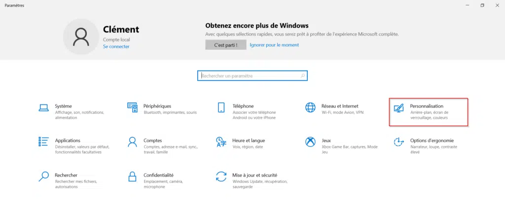Image resolution: width=505 pixels, height=212 pixels.
Task: Open the Heure et langue icon
Action: [x=221, y=142]
